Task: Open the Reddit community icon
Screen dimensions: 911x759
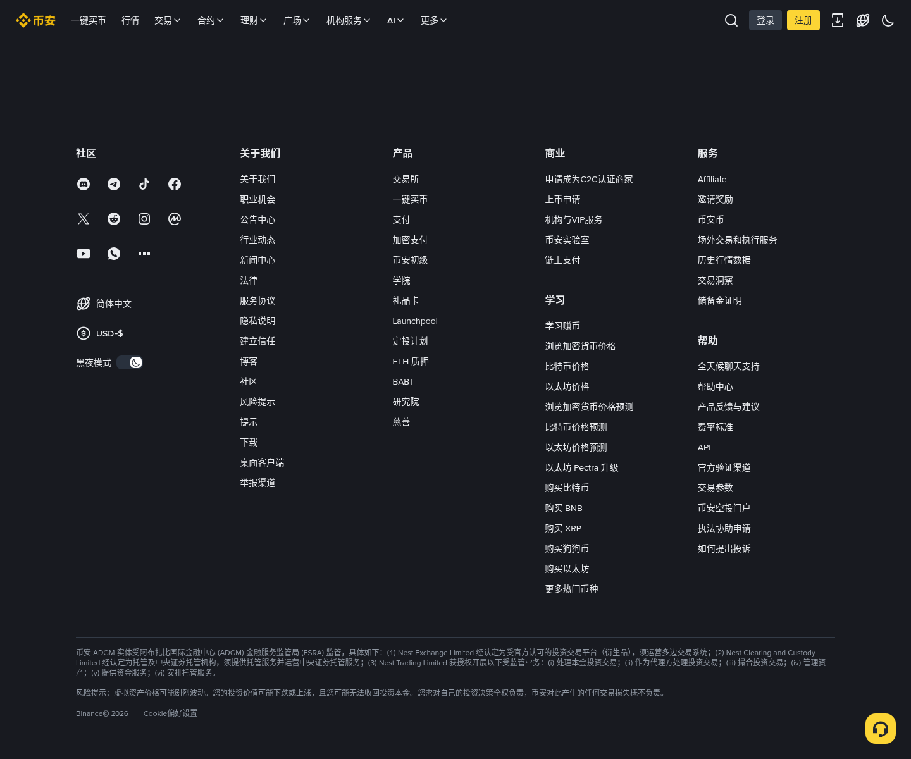Action: [x=114, y=219]
